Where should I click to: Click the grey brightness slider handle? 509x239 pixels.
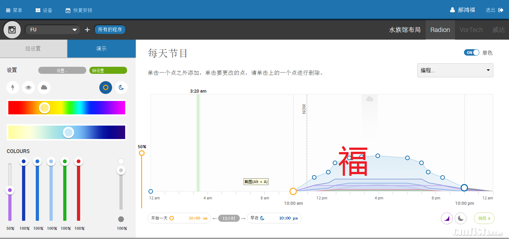[x=121, y=170]
